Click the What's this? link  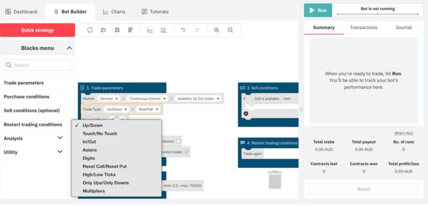[403, 133]
